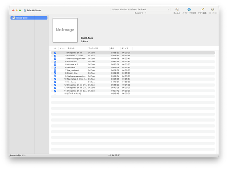Click the O-Zone artist cell in track 5 row
This screenshot has height=169, width=228.
pyautogui.click(x=92, y=64)
